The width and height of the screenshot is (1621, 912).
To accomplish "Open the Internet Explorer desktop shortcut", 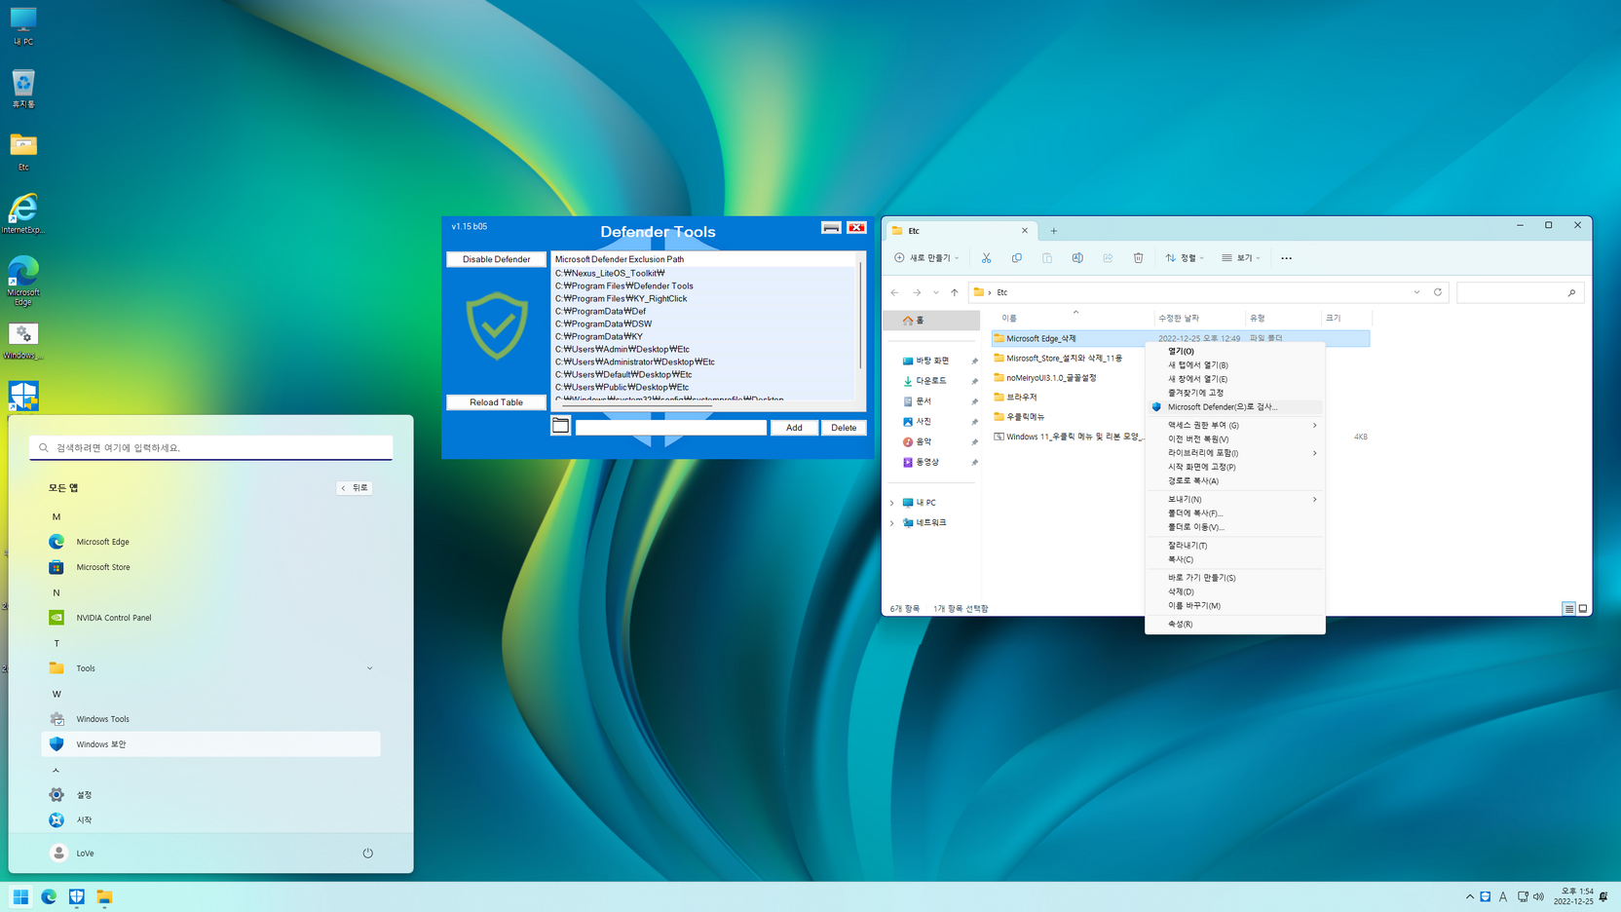I will click(x=22, y=213).
